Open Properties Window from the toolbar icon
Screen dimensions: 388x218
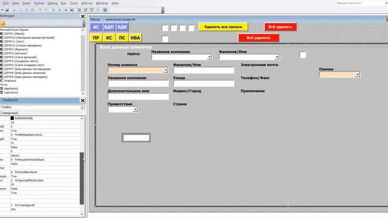[x=85, y=10]
